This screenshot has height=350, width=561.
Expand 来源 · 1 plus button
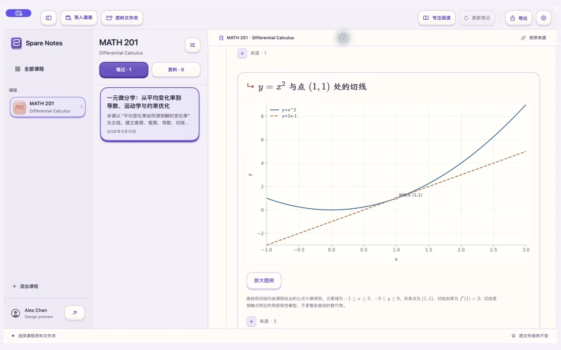(242, 53)
